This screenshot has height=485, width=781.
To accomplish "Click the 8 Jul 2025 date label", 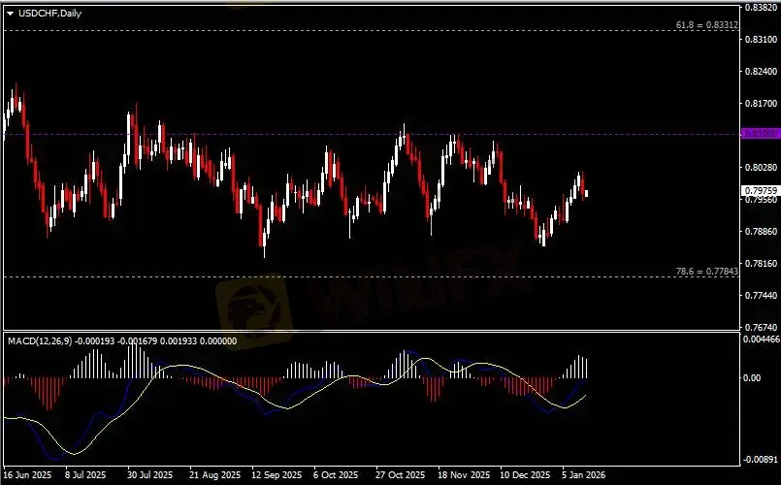I will pos(85,475).
